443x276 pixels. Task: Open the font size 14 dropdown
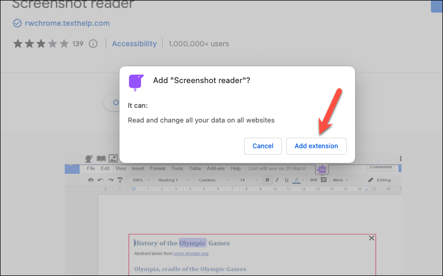tap(249, 180)
